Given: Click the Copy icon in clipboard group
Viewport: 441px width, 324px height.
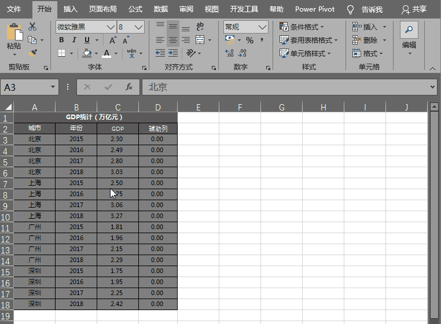Looking at the screenshot, I should (32, 40).
